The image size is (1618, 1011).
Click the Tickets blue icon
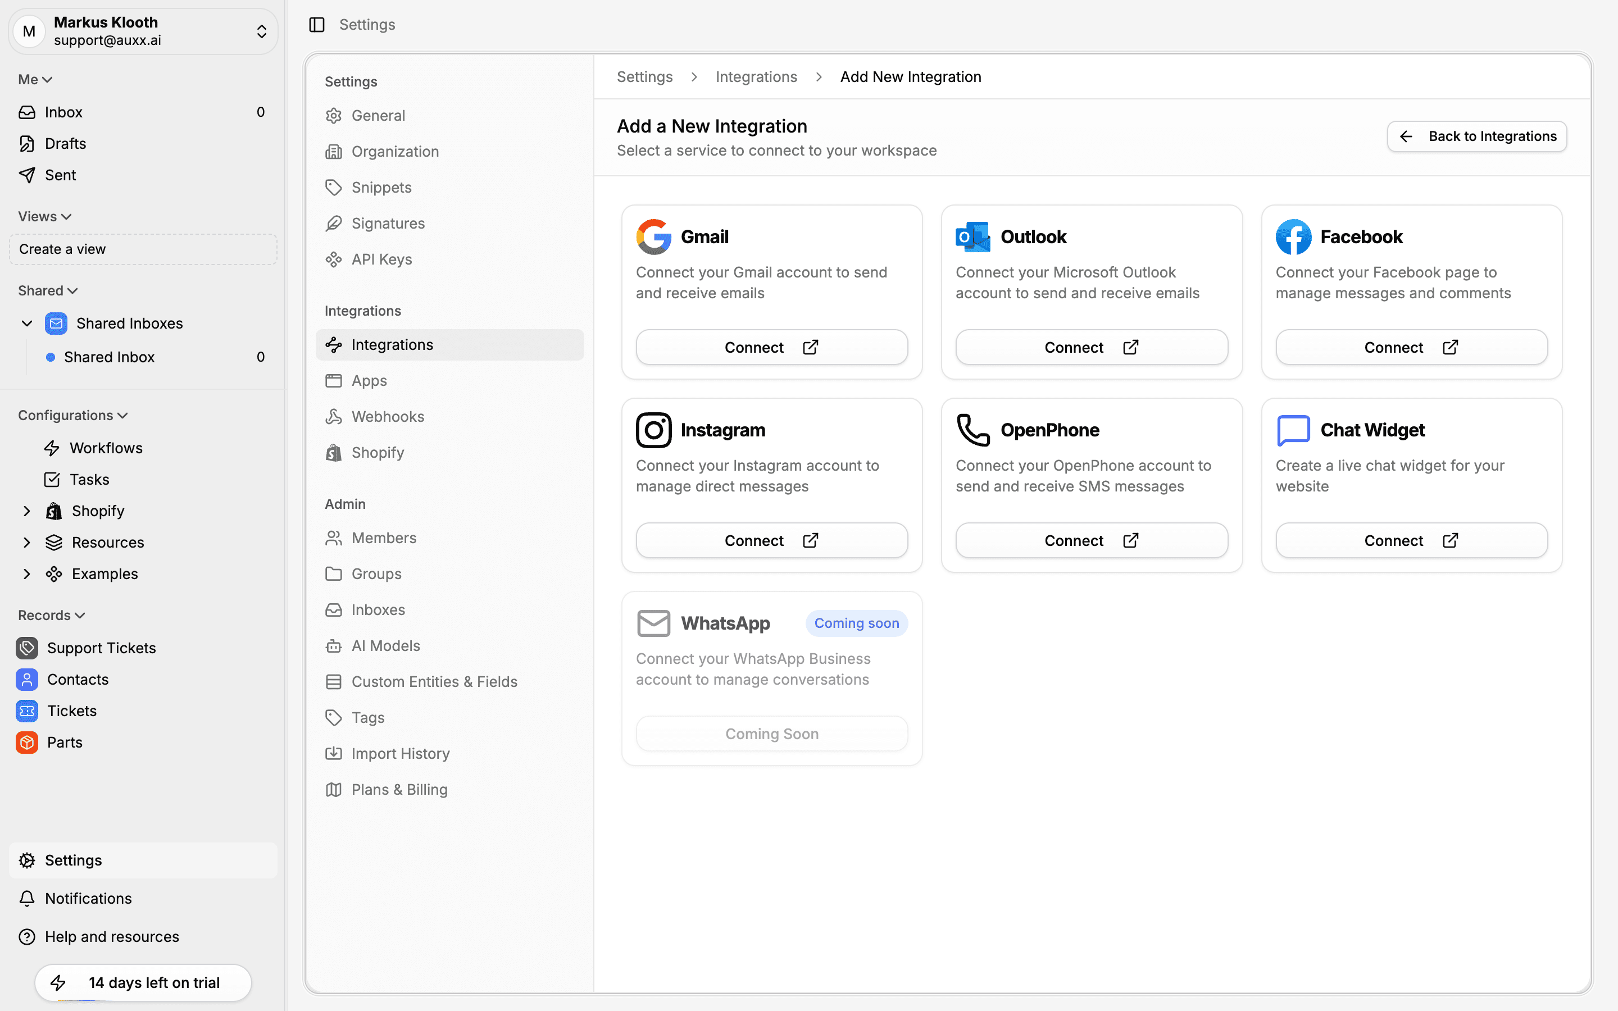click(27, 711)
